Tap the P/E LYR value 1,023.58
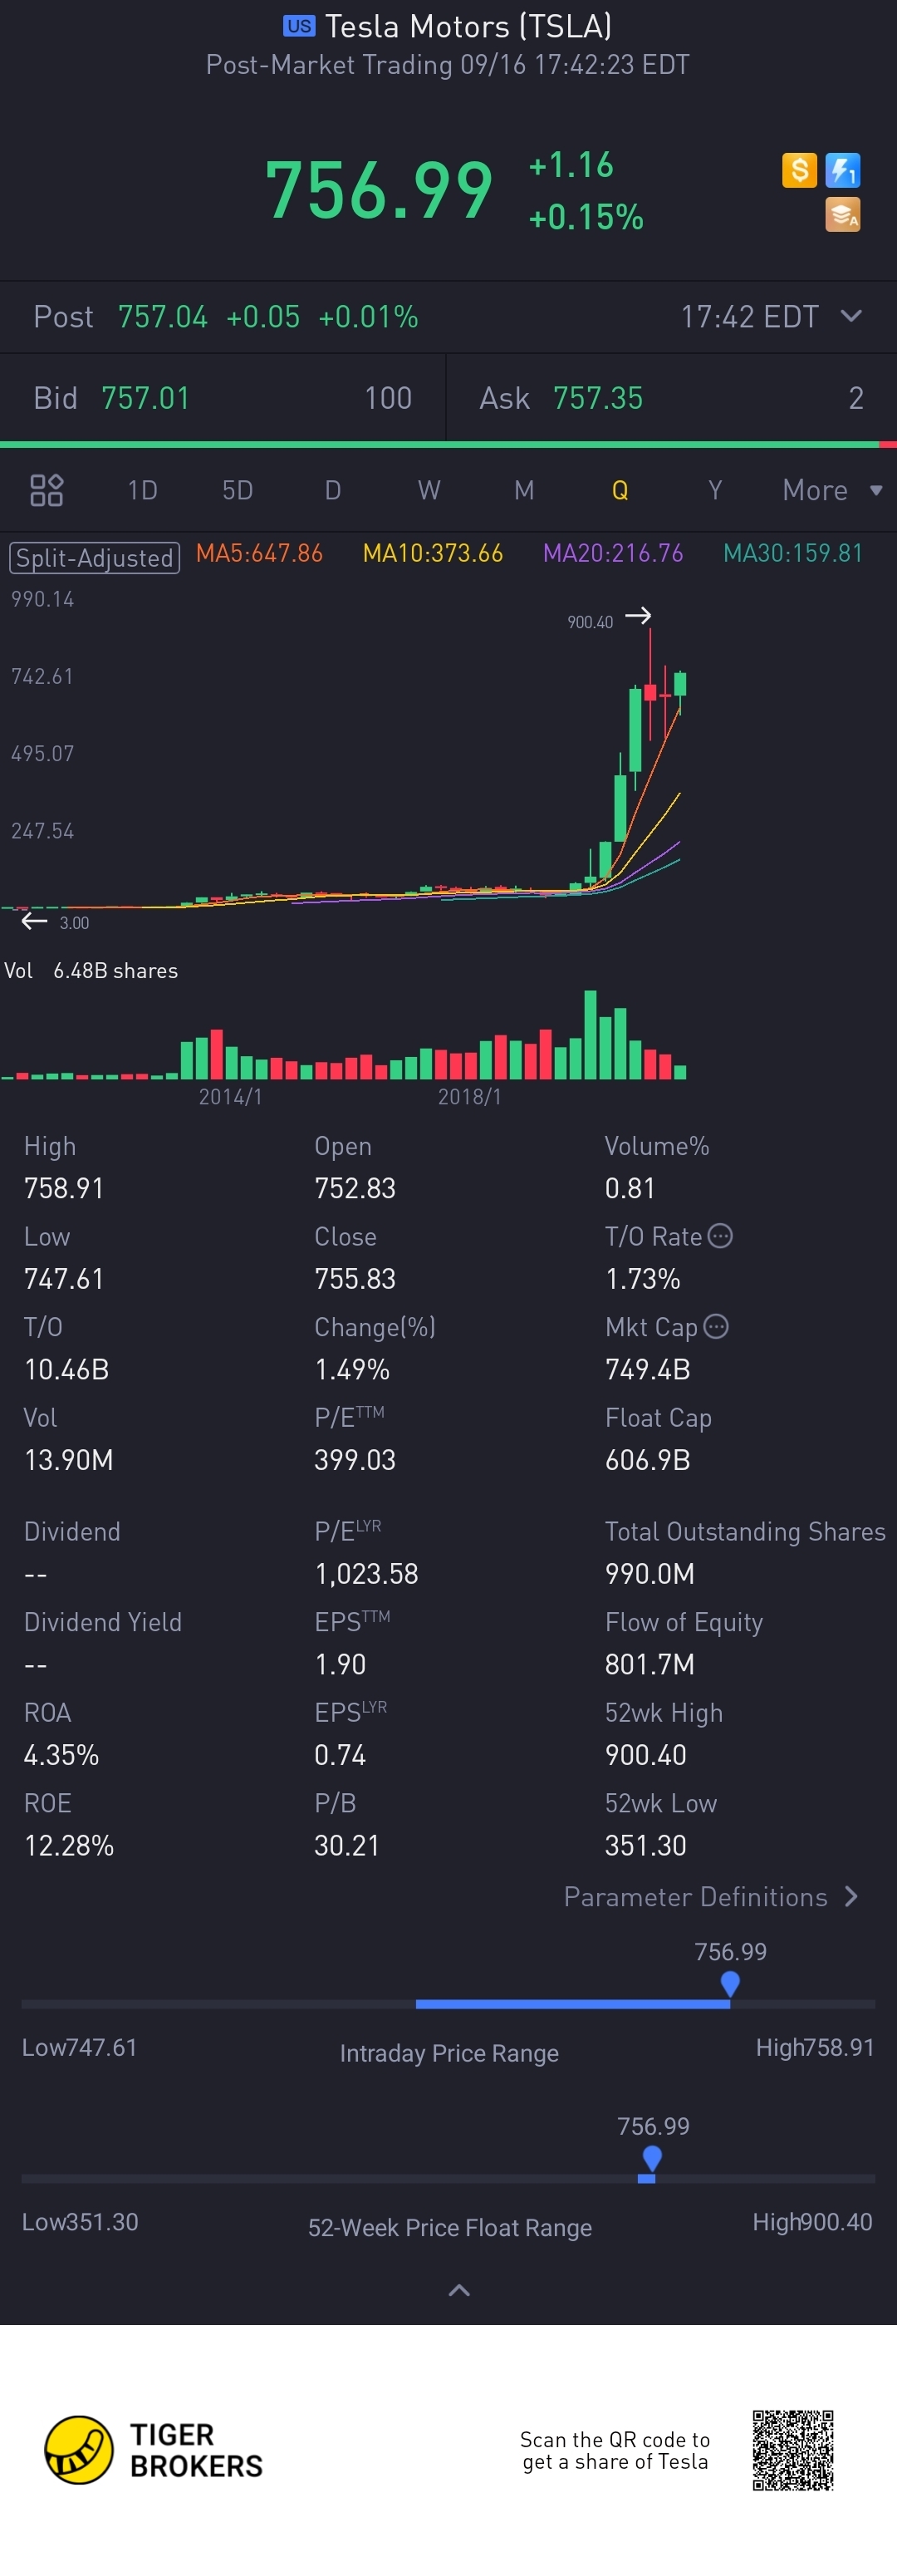The height and width of the screenshot is (2576, 897). coord(367,1574)
